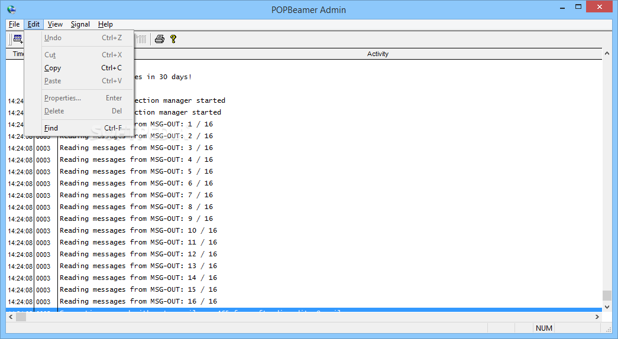Select log row 'MSG-OUT: 5 / 16'
The image size is (618, 339).
point(304,172)
